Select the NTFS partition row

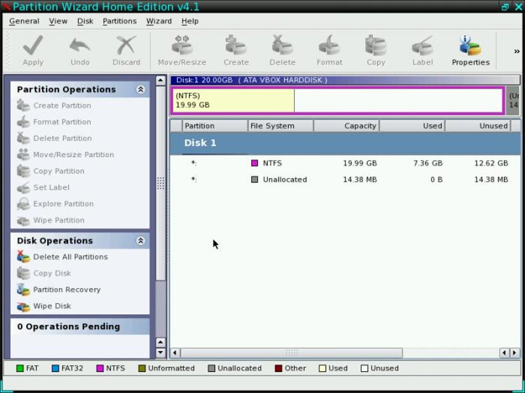point(345,163)
